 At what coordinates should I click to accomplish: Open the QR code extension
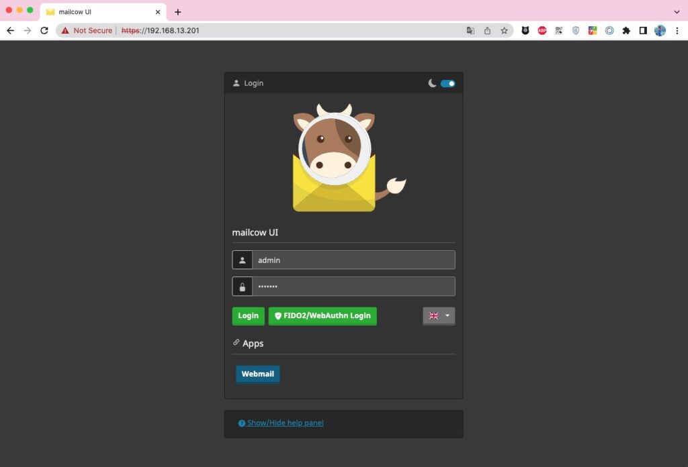tap(559, 31)
